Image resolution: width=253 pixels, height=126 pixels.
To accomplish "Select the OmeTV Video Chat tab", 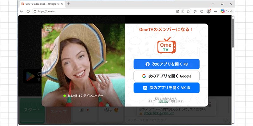I will pyautogui.click(x=42, y=4).
